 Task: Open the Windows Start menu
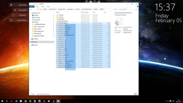2,101
